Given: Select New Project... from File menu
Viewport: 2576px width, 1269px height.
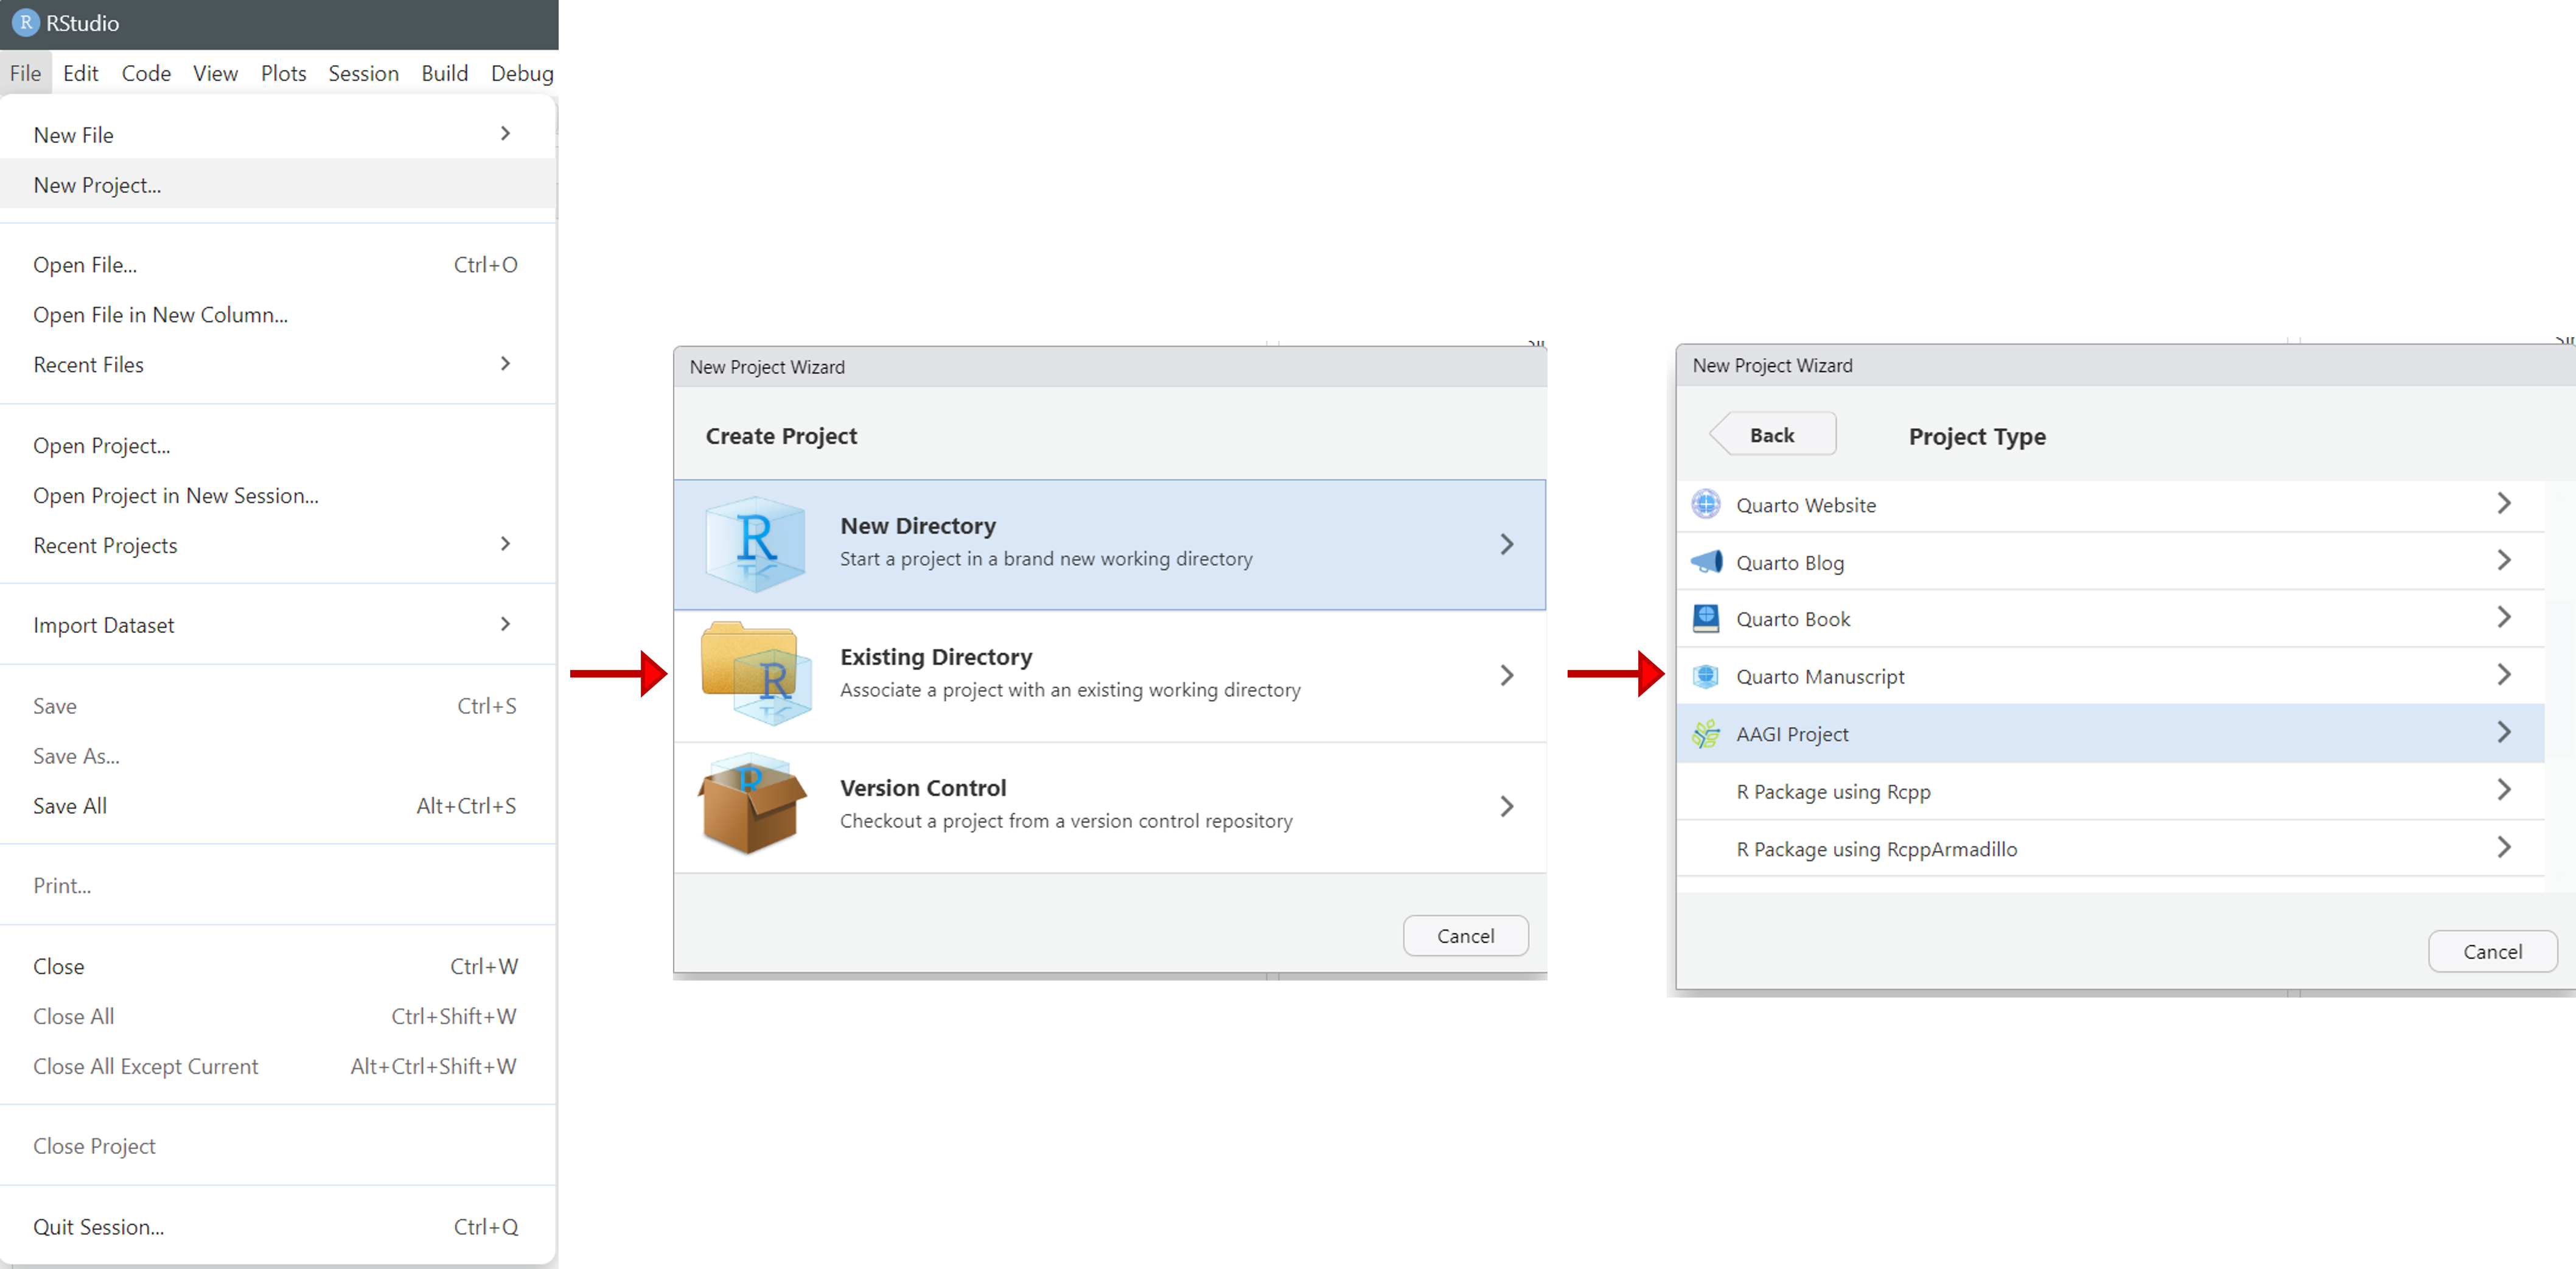Looking at the screenshot, I should tap(97, 185).
